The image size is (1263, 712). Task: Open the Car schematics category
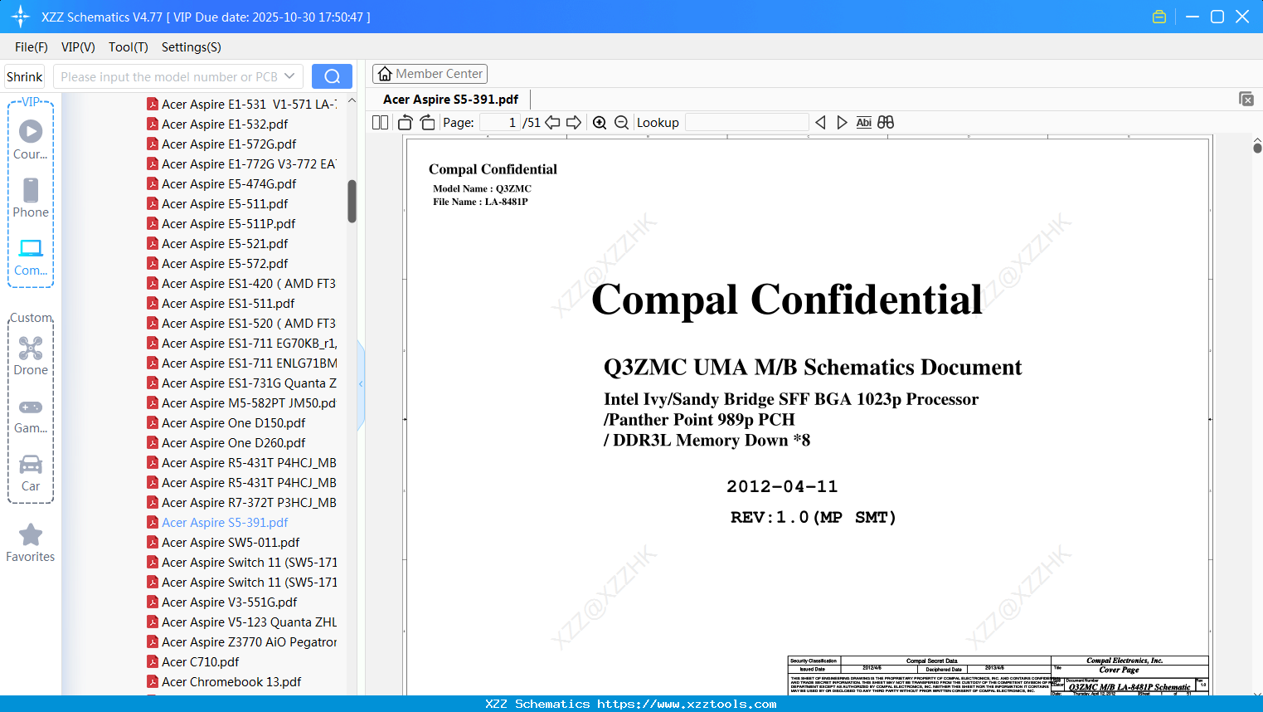click(x=31, y=473)
